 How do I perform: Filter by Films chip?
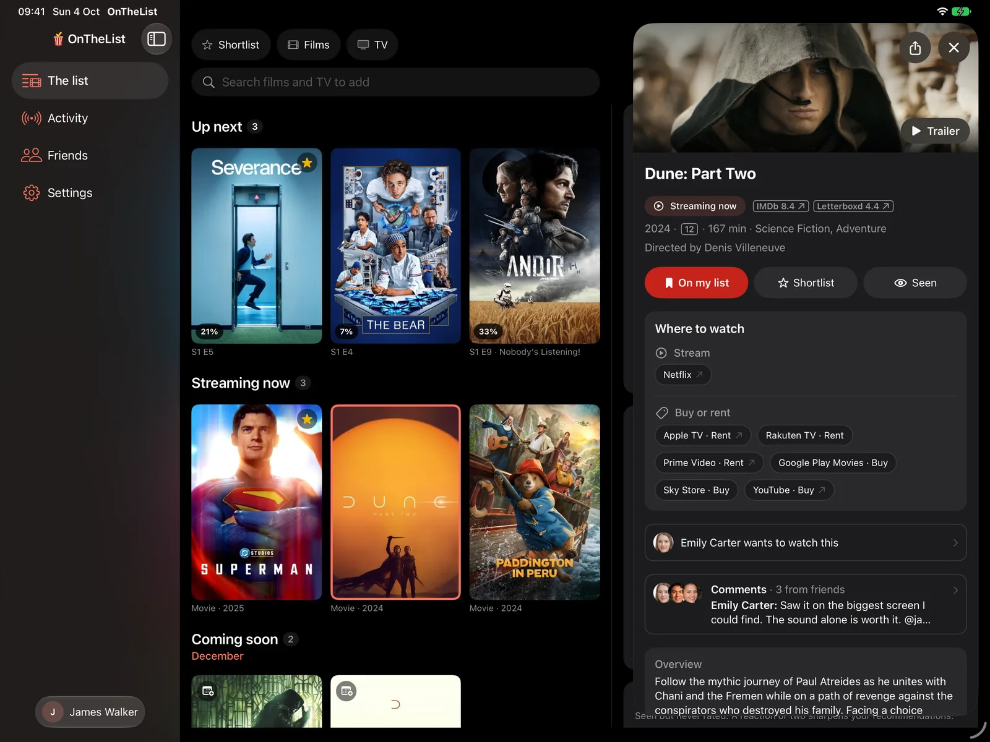[309, 45]
